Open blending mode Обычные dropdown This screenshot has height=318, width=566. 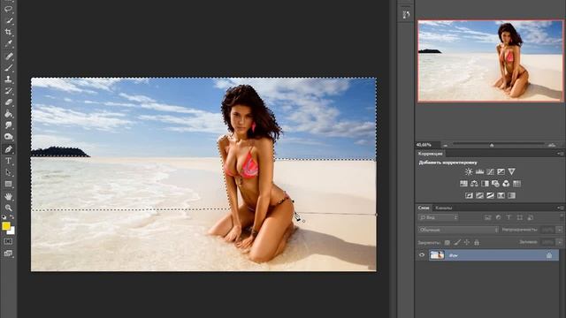pyautogui.click(x=458, y=230)
